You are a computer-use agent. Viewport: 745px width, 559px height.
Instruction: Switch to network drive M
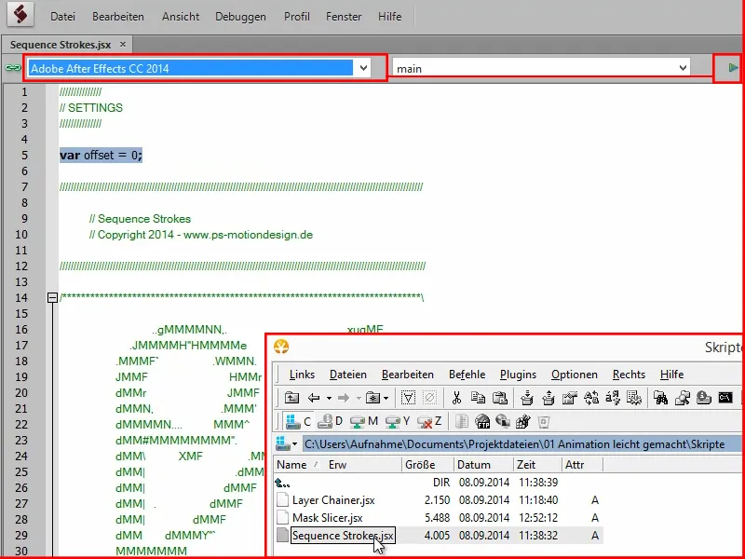pos(363,421)
